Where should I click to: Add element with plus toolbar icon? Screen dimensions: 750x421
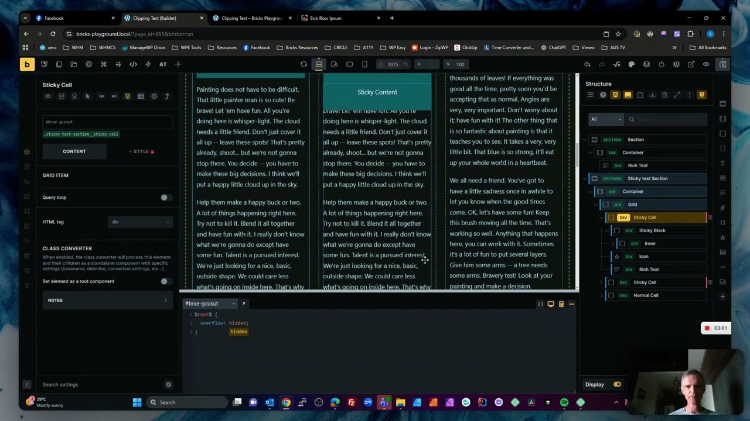pyautogui.click(x=178, y=64)
